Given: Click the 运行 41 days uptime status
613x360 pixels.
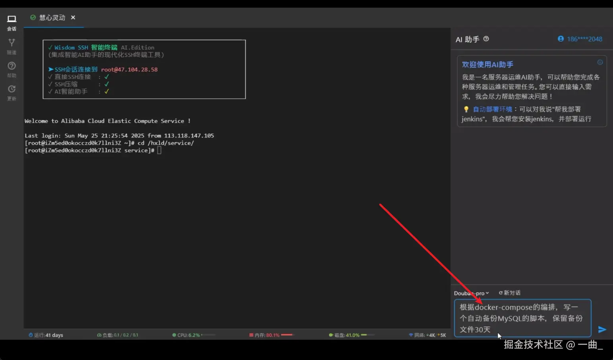Looking at the screenshot, I should point(46,335).
